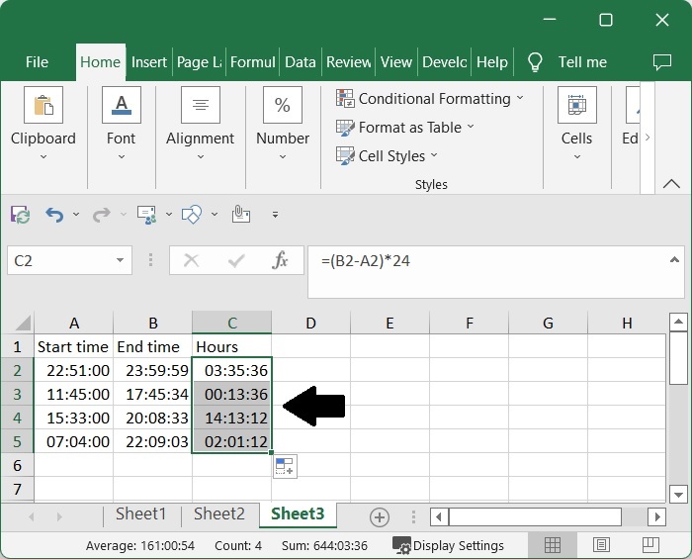The width and height of the screenshot is (692, 559).
Task: Select cell with 22:51:00
Action: (x=74, y=370)
